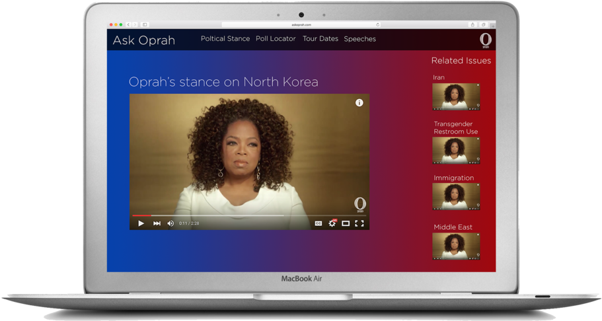Open the Middle East video thumbnail
Screen dimensions: 602x321
456,246
